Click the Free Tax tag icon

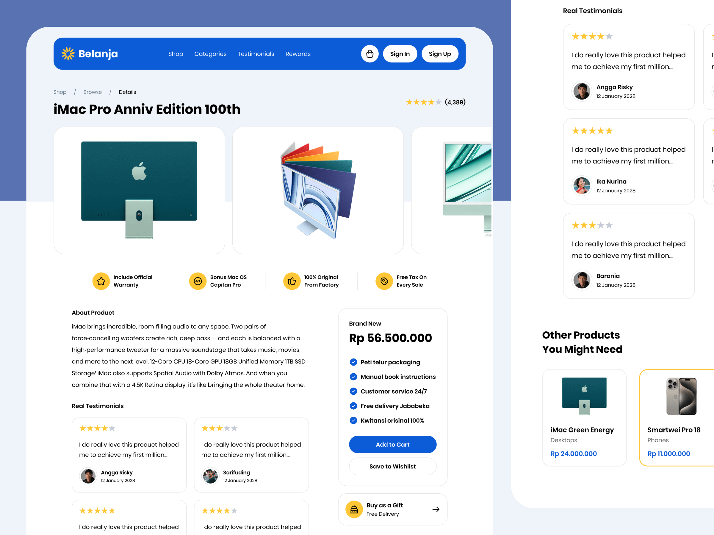point(384,281)
